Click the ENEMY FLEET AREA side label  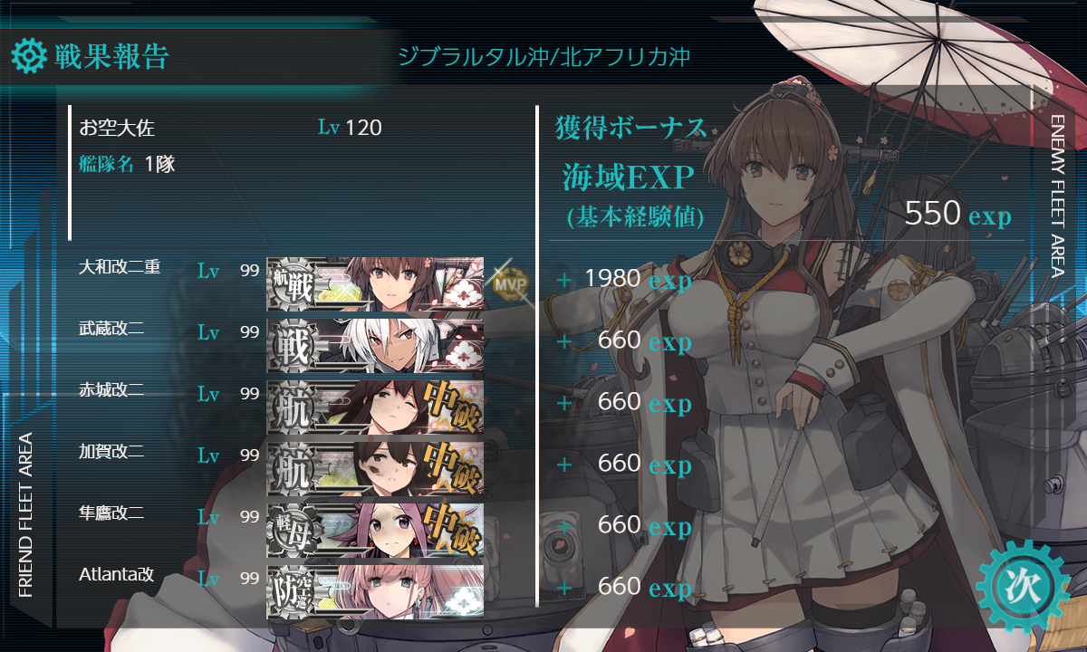(1056, 196)
